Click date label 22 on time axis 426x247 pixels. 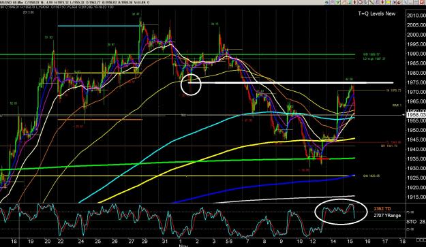tap(60, 242)
